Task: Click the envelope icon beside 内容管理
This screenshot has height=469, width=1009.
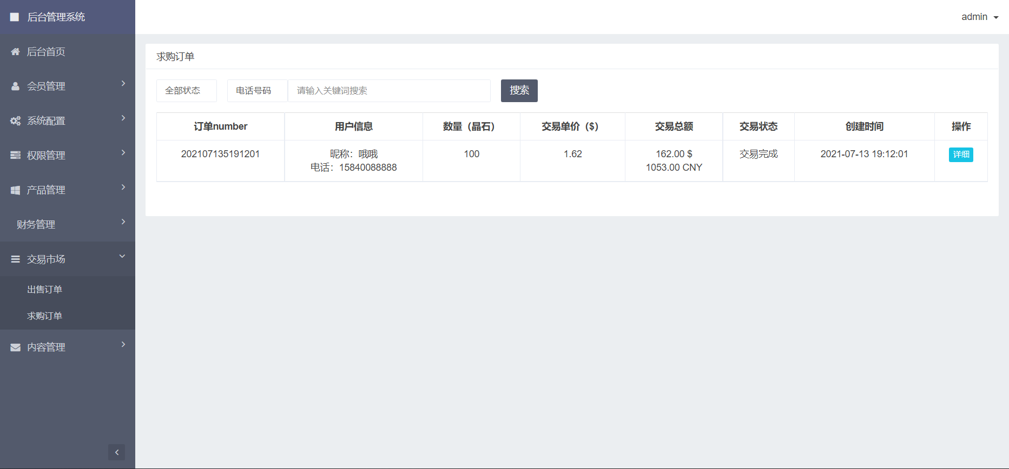Action: pos(15,347)
